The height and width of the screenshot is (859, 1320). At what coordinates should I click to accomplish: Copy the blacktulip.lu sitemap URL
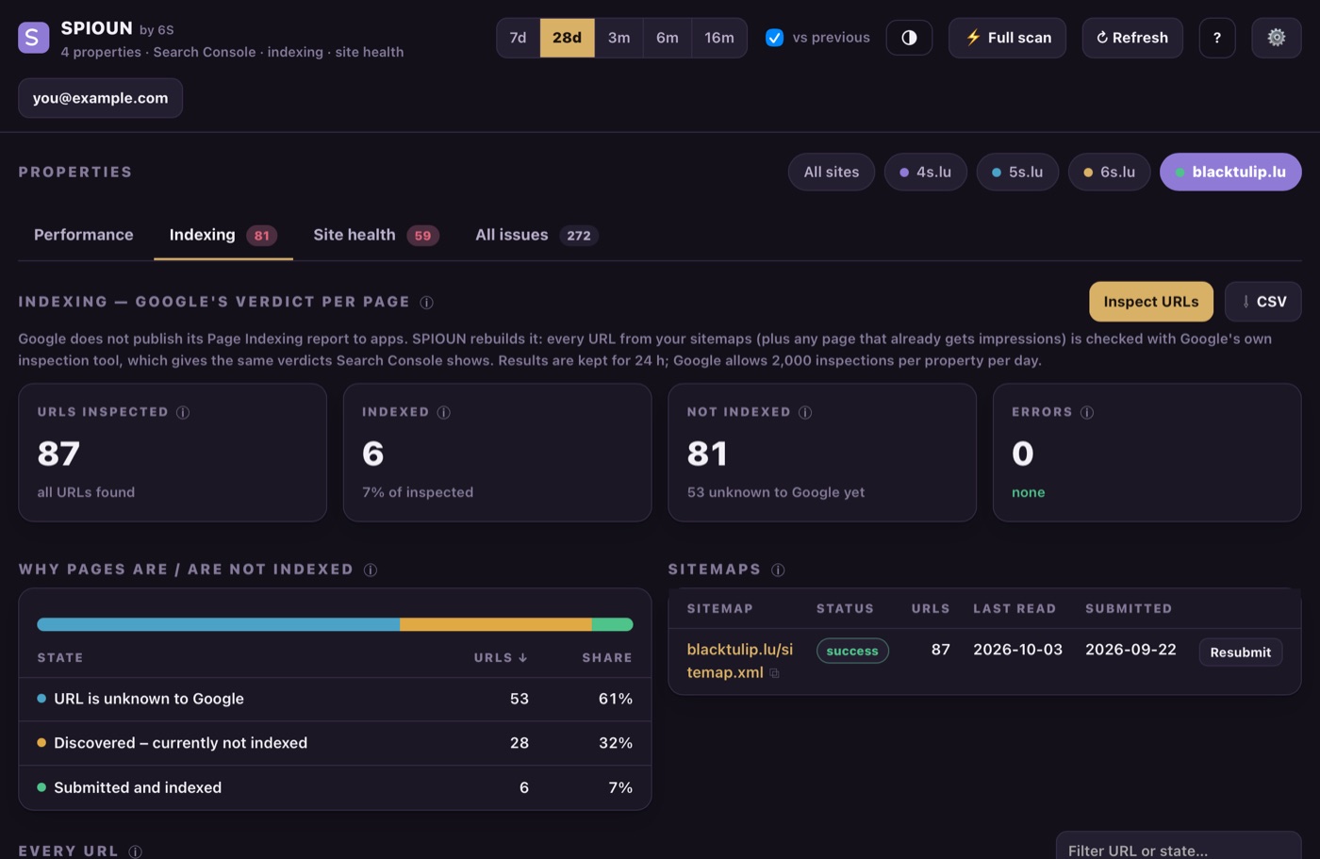click(774, 673)
